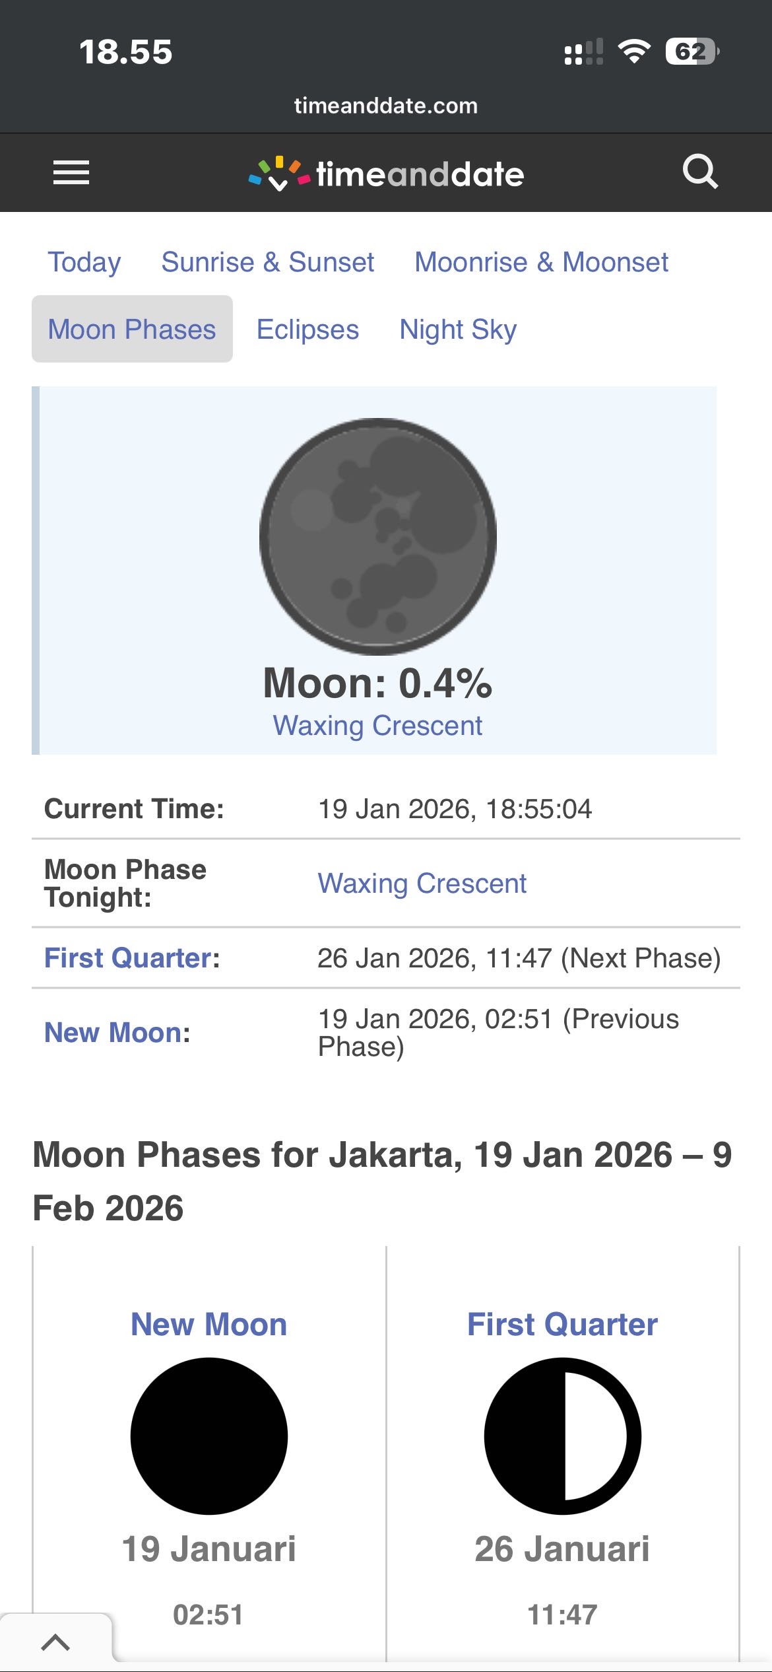
Task: Select the Moon Phases tab
Action: click(x=132, y=329)
